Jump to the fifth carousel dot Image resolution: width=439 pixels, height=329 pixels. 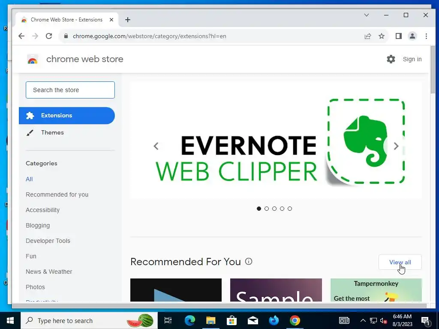(x=290, y=209)
